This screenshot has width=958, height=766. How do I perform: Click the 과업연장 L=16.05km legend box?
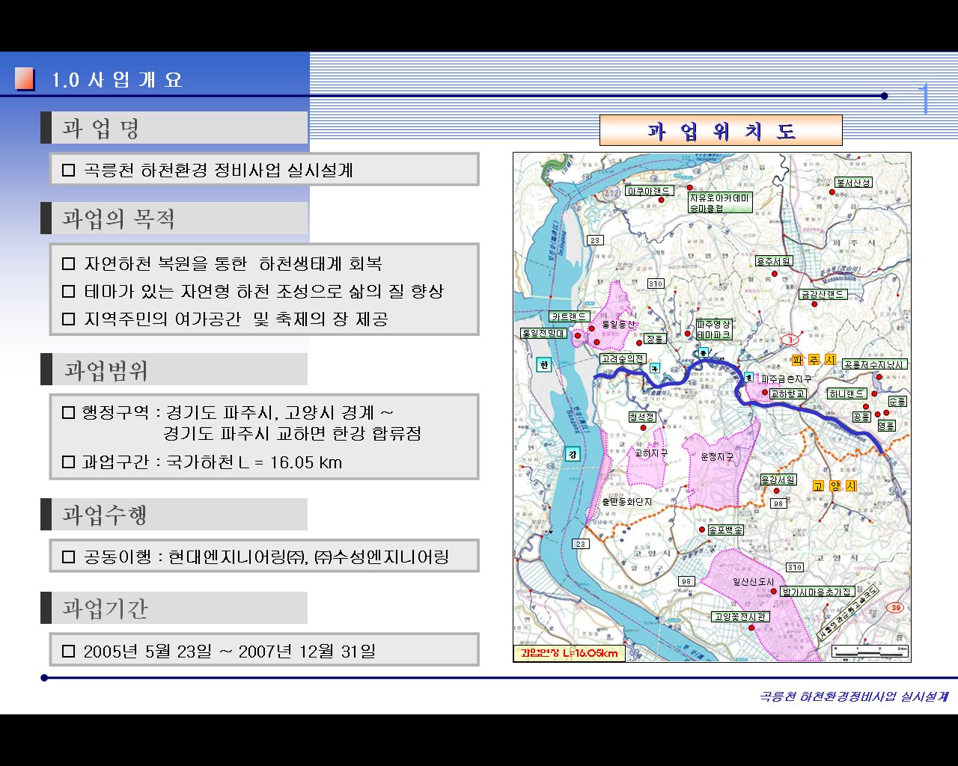[569, 653]
